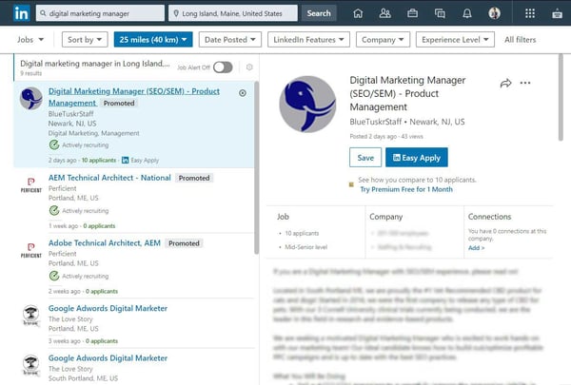
Task: Click the location pin icon
Action: pos(176,13)
